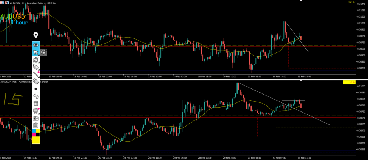Select the eraser tool
The image size is (368, 160).
point(36,82)
